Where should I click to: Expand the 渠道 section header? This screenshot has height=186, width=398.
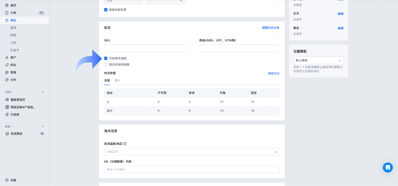tap(9, 126)
